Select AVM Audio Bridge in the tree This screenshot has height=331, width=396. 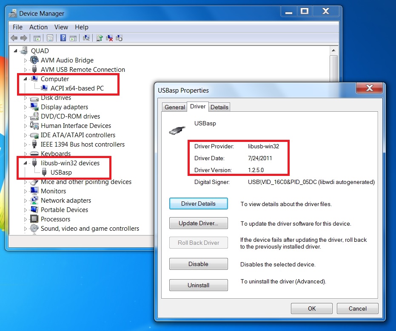(67, 60)
